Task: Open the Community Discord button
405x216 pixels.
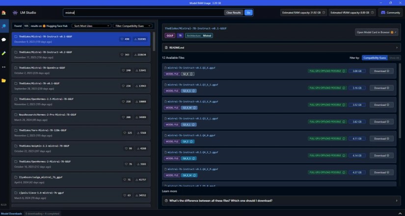Action: (x=391, y=13)
